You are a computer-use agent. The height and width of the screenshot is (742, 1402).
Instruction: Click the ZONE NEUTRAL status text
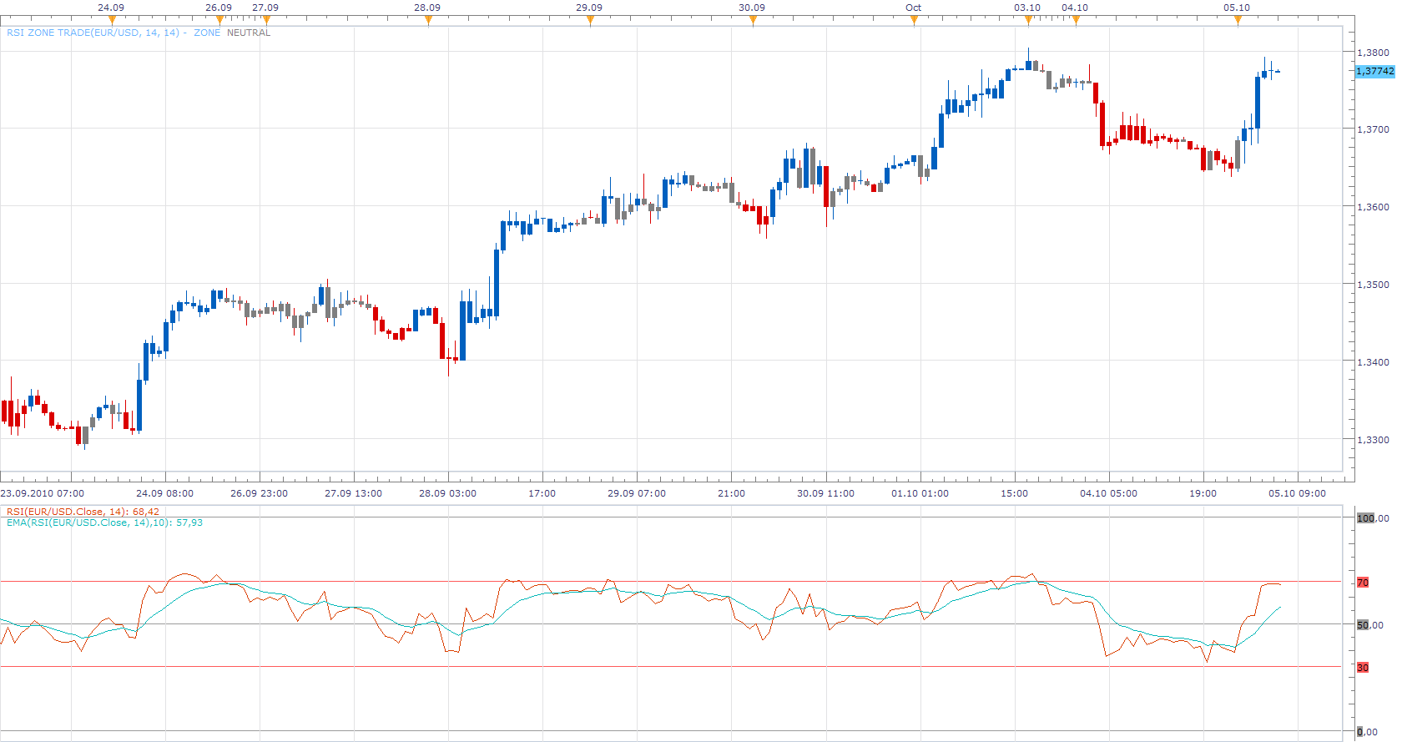click(x=232, y=33)
